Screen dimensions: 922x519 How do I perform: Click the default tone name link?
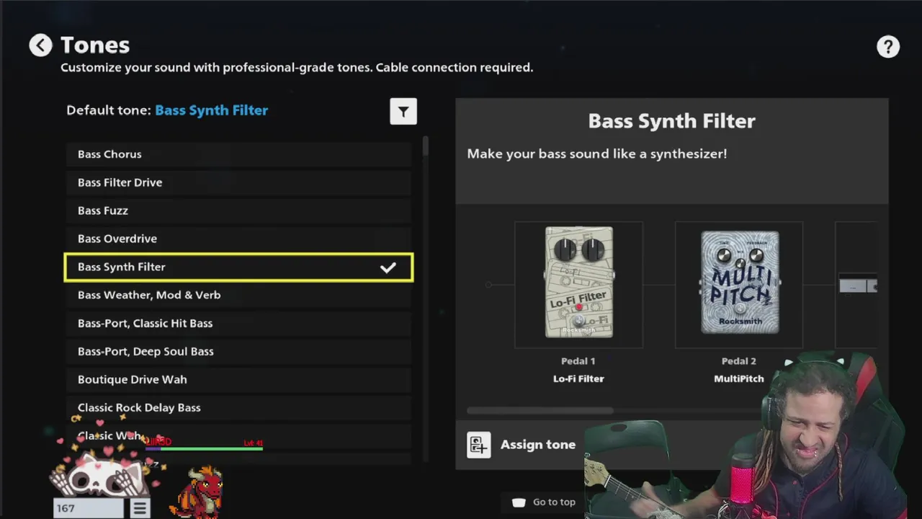211,110
